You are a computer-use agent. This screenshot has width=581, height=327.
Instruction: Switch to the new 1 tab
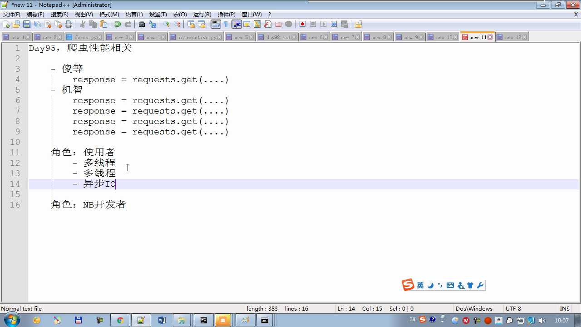pos(16,37)
